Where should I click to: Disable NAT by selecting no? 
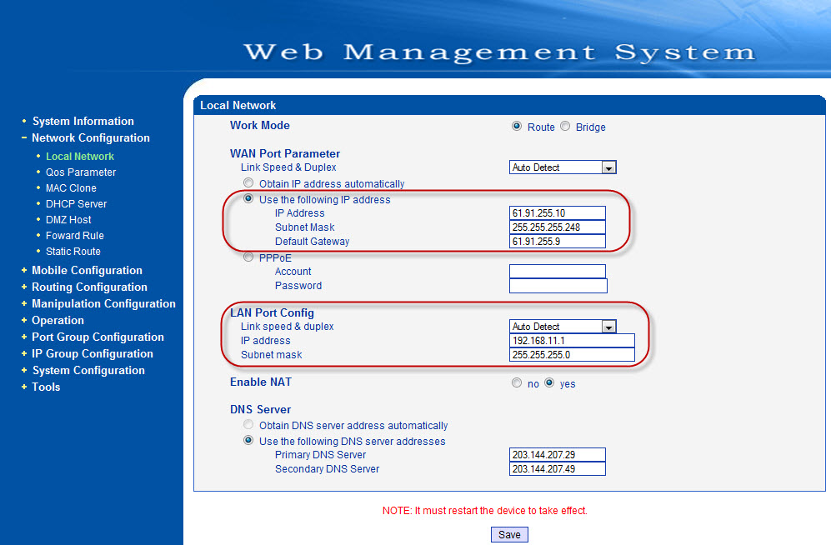tap(515, 383)
